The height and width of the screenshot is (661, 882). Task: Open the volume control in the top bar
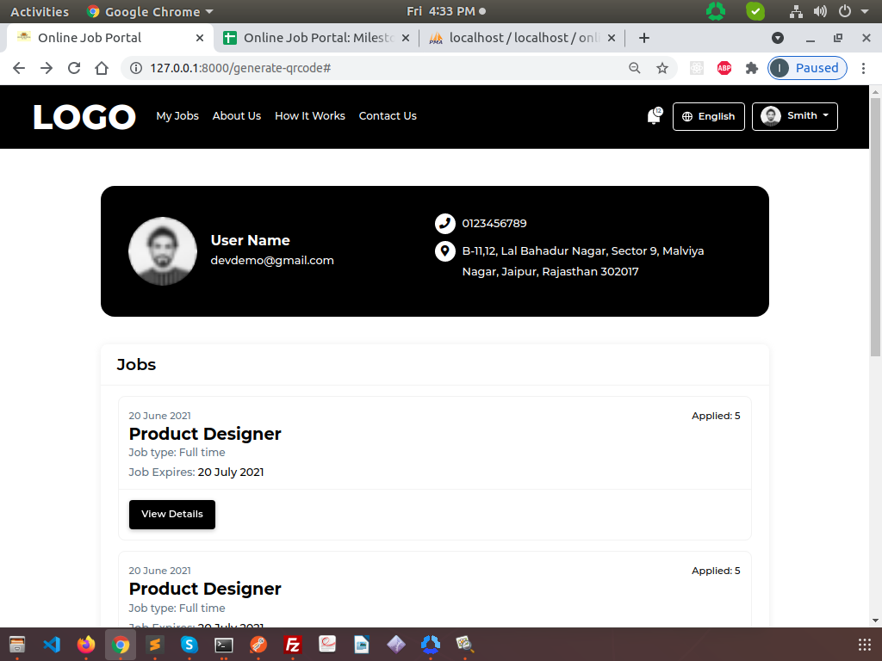pos(820,11)
